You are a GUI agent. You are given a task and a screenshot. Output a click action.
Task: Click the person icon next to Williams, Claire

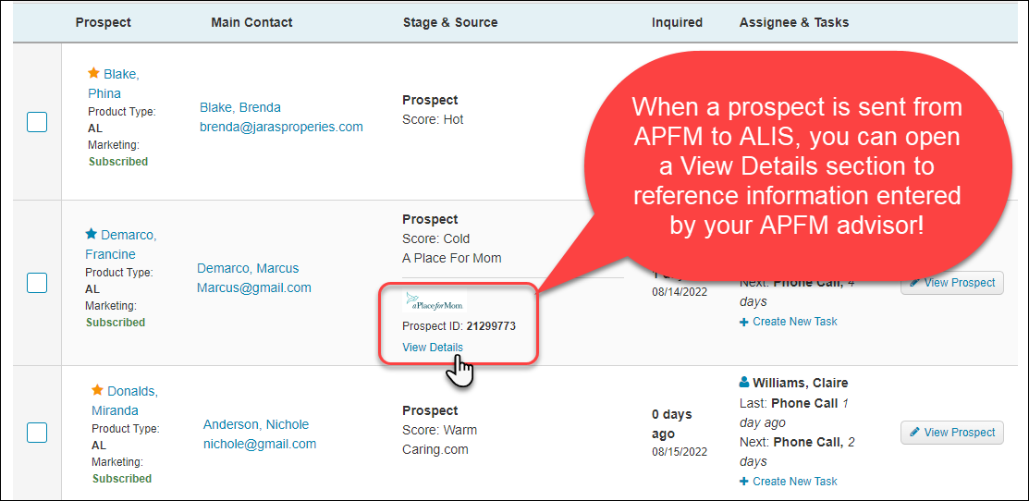click(x=744, y=383)
